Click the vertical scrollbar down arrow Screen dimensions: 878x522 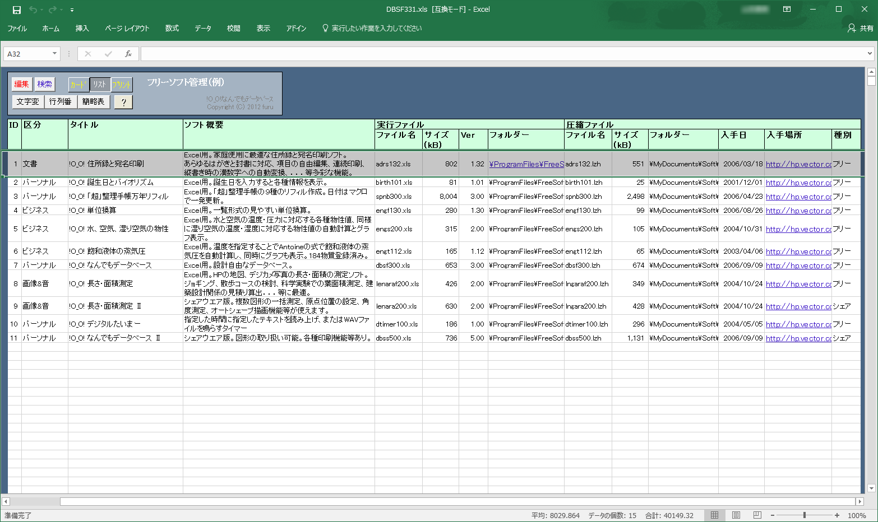pyautogui.click(x=871, y=488)
